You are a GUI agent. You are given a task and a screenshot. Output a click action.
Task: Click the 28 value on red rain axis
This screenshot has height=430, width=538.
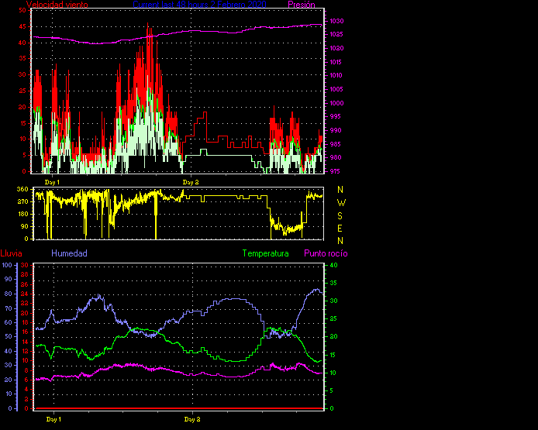point(25,275)
